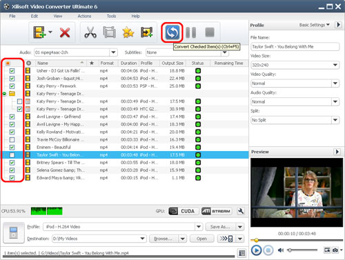The height and width of the screenshot is (260, 345).
Task: Click the preview display-mode icon
Action: click(x=327, y=250)
